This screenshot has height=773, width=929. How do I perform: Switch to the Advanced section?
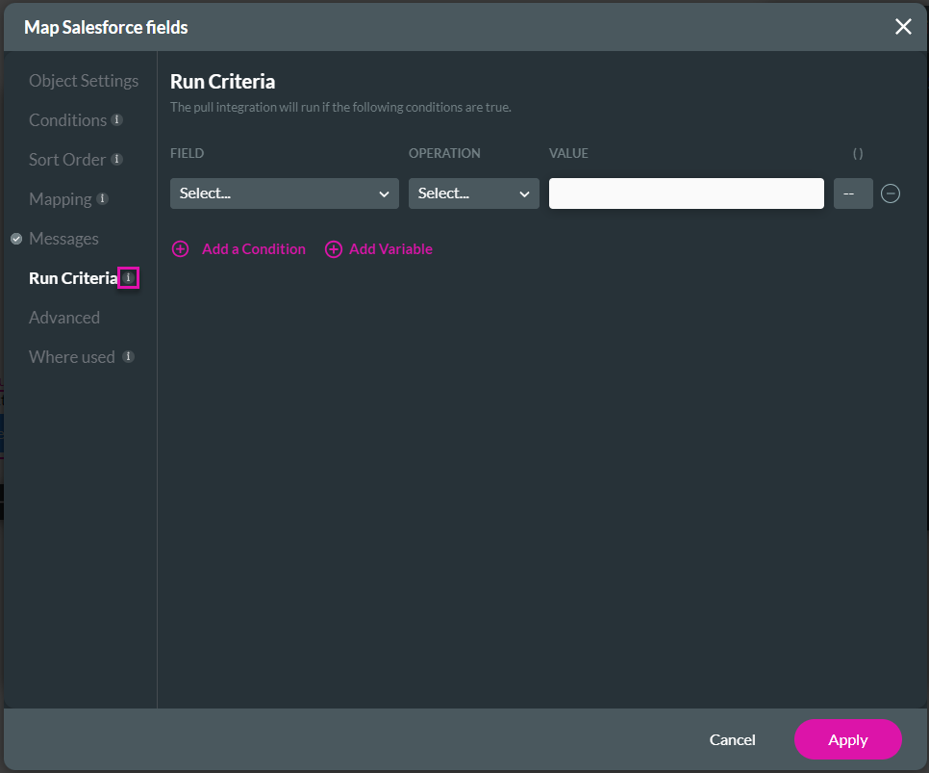click(64, 318)
